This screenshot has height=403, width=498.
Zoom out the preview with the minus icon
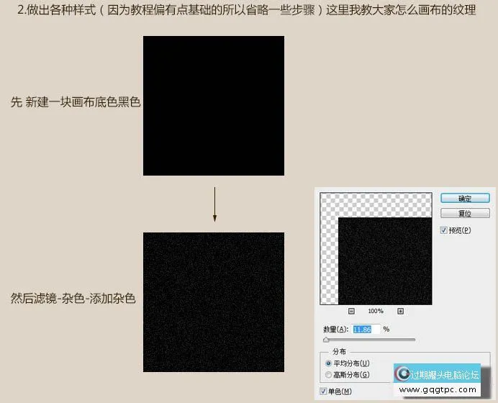(351, 311)
